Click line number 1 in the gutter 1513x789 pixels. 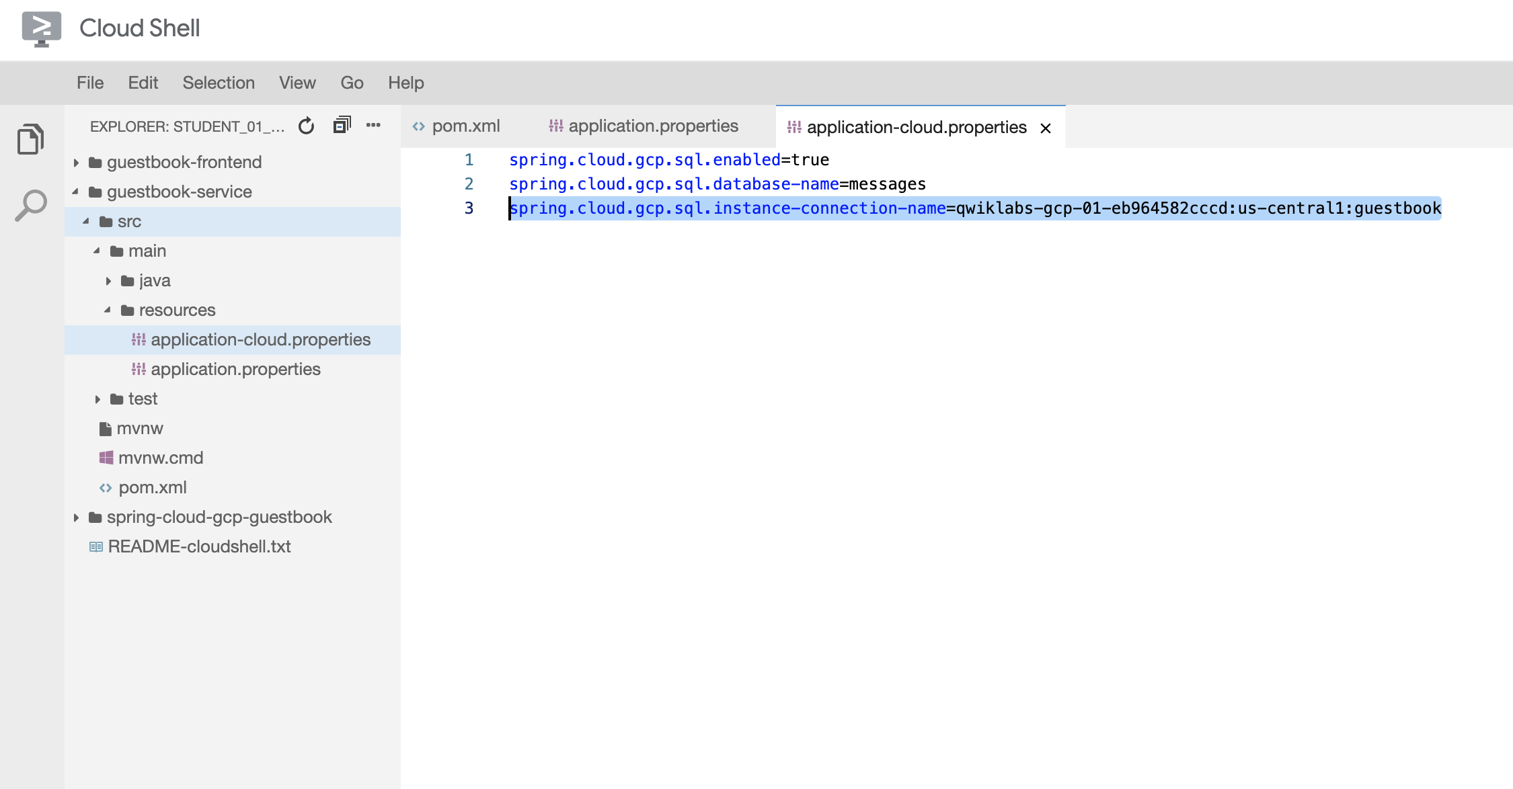[x=469, y=160]
